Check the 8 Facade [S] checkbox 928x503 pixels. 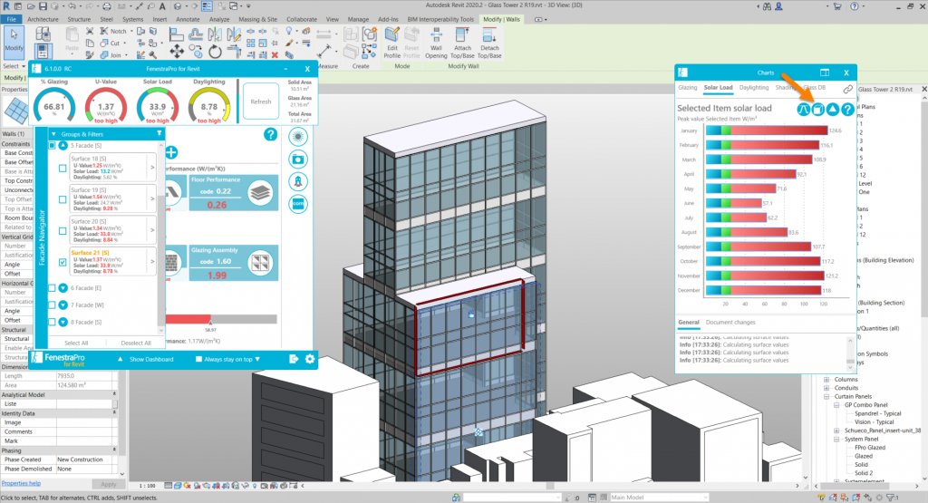pos(52,322)
